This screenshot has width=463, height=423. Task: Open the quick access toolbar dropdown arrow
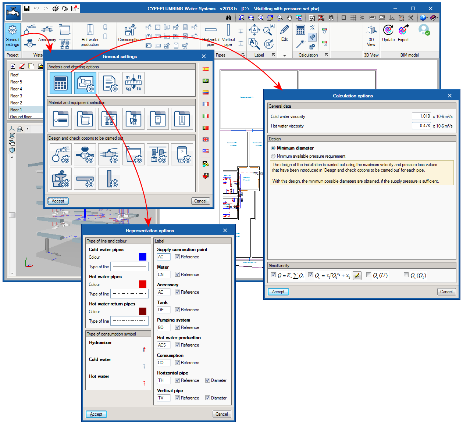pos(78,8)
